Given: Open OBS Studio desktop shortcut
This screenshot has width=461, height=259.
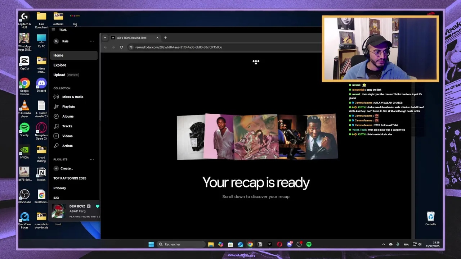Looking at the screenshot, I should [x=24, y=197].
